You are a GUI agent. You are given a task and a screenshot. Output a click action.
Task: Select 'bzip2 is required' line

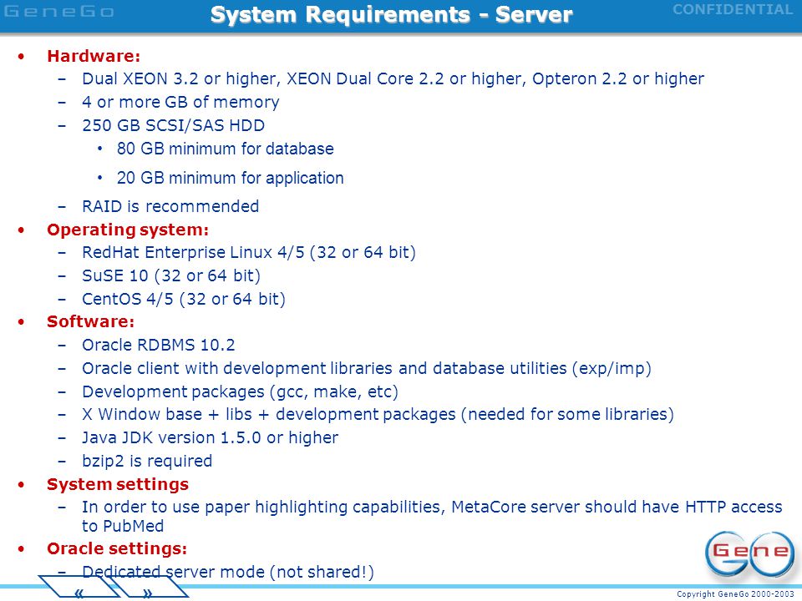pyautogui.click(x=147, y=461)
